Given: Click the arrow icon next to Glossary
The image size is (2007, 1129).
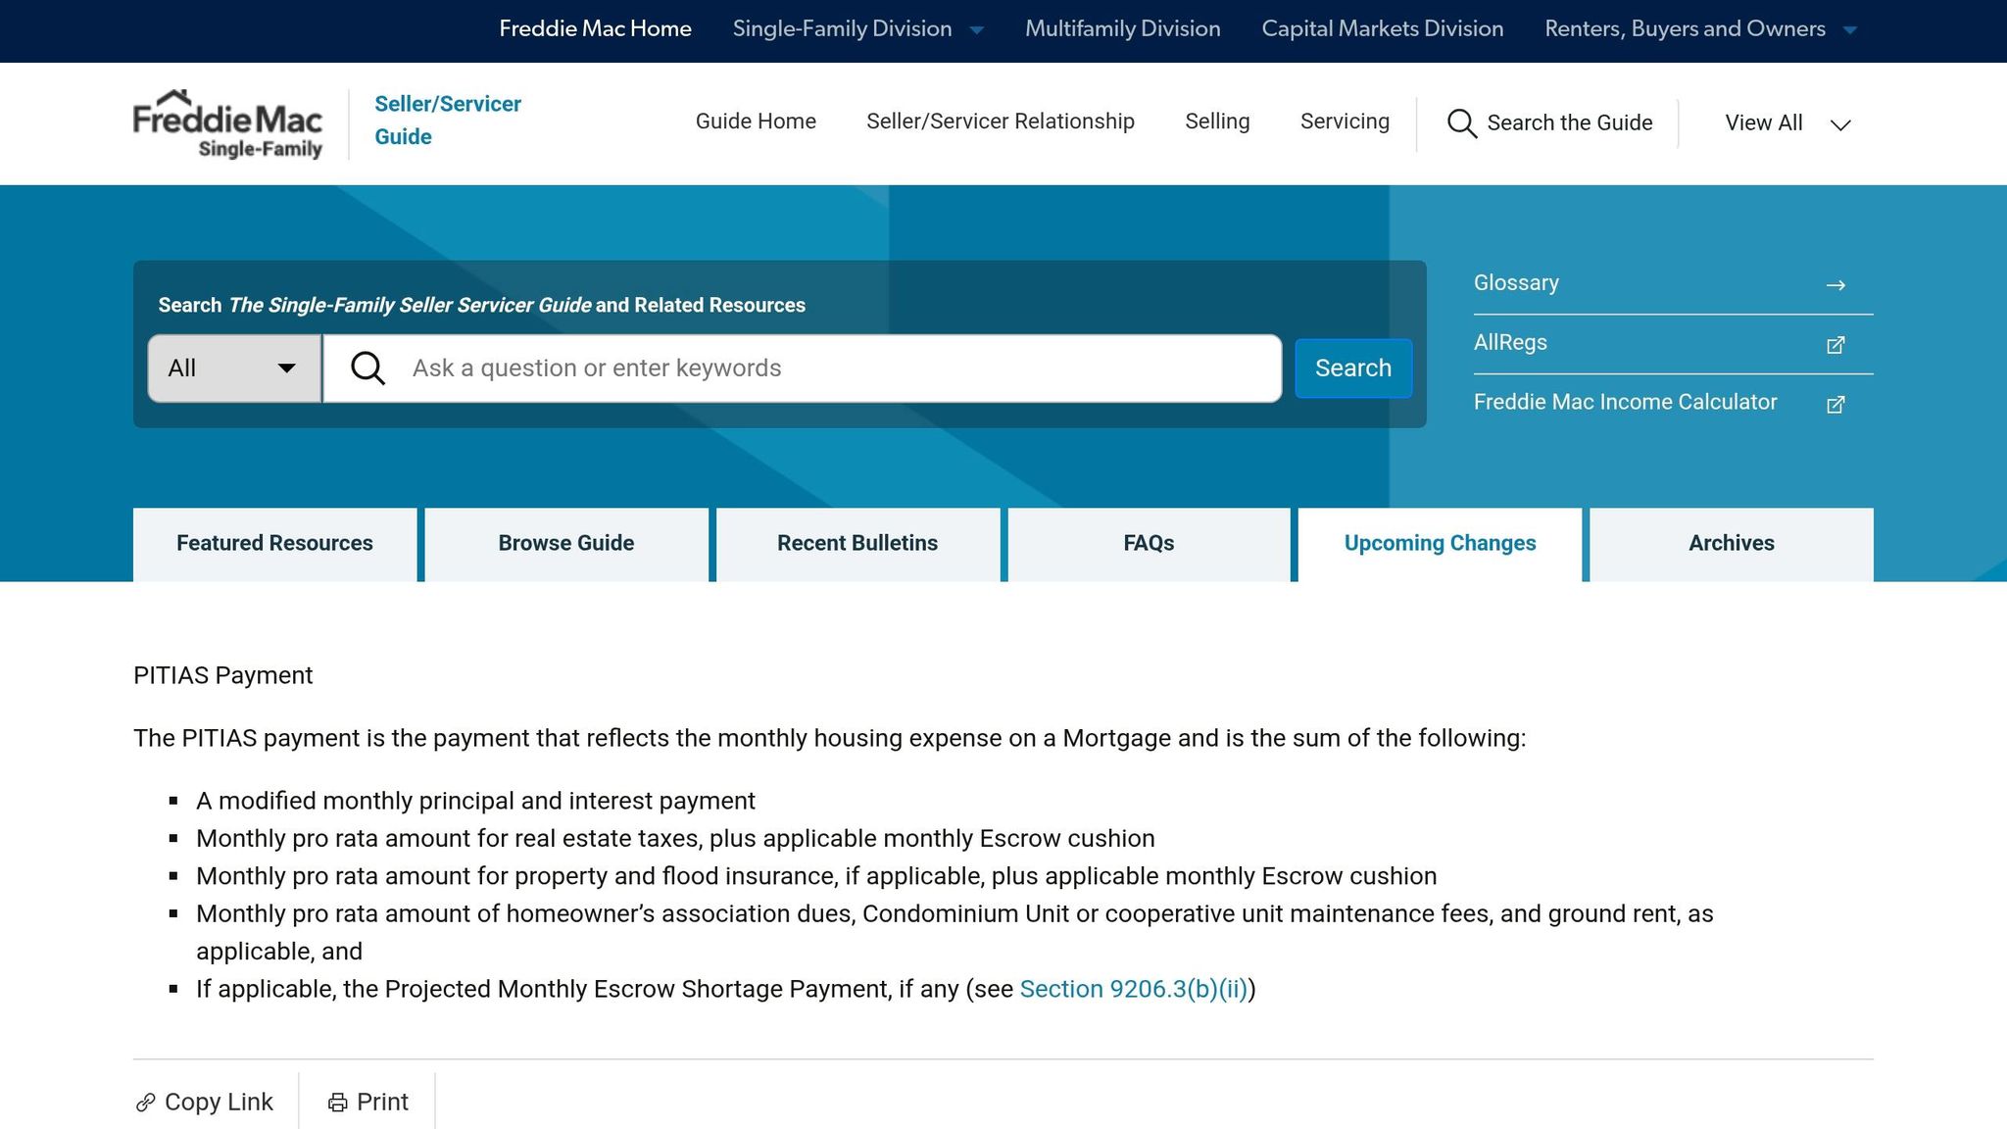Looking at the screenshot, I should [x=1836, y=285].
